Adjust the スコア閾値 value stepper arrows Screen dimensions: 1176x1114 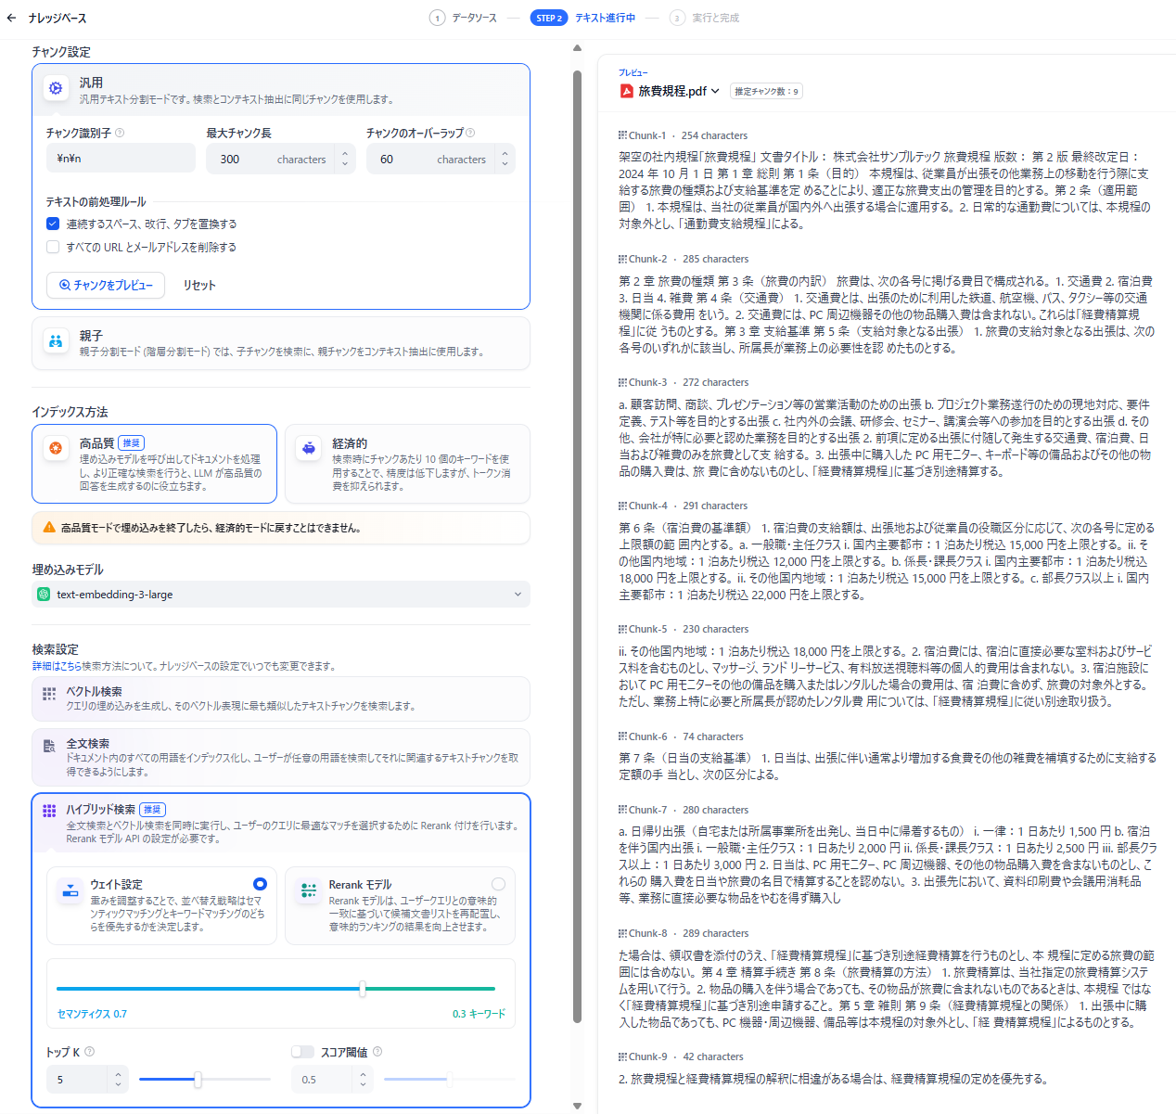(x=363, y=1080)
